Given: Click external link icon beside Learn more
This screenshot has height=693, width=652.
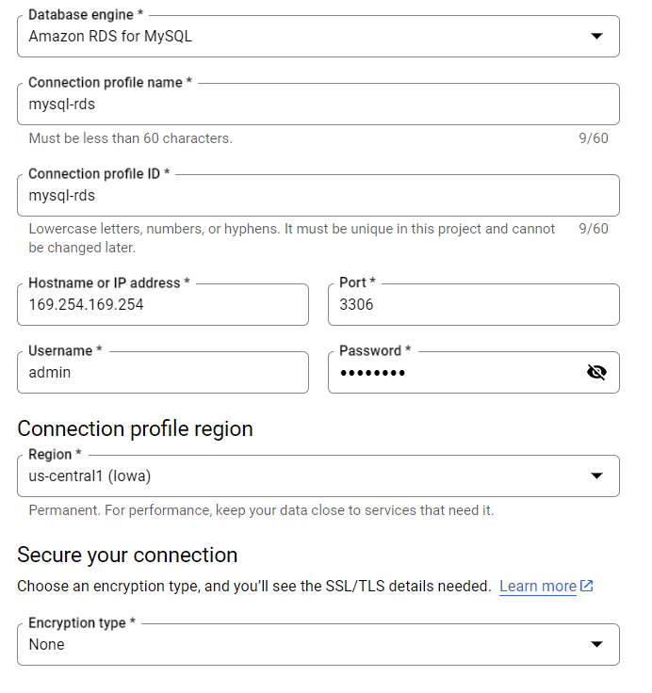Looking at the screenshot, I should click(x=587, y=586).
